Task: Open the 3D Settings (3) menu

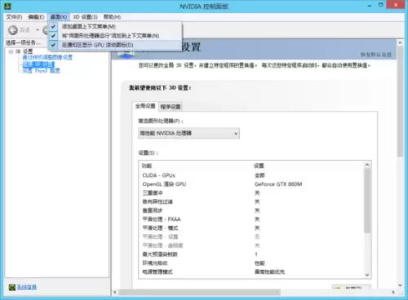Action: tap(85, 17)
